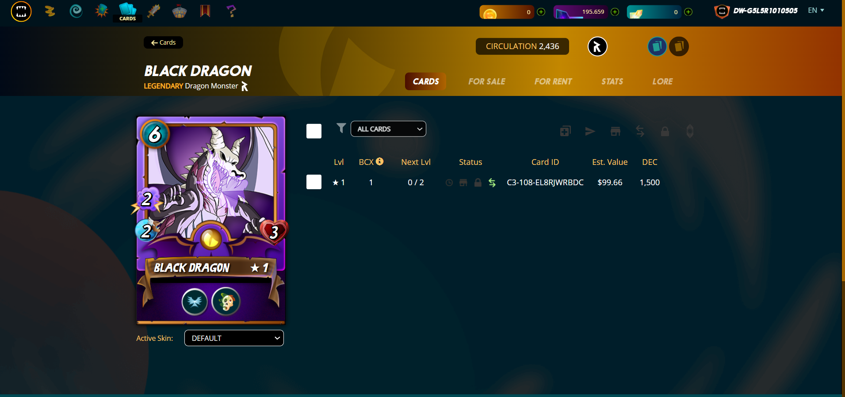Open the arena tournaments icon
Viewport: 845px width, 397px height.
(179, 11)
